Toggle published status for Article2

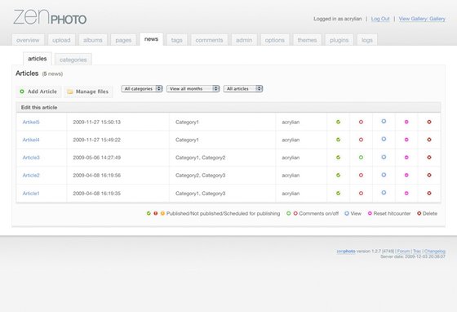tap(338, 176)
